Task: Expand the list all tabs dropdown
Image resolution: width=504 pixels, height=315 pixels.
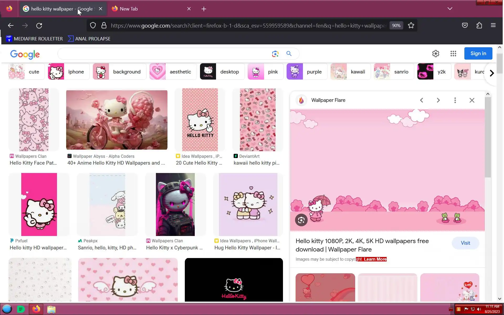Action: pos(450,9)
